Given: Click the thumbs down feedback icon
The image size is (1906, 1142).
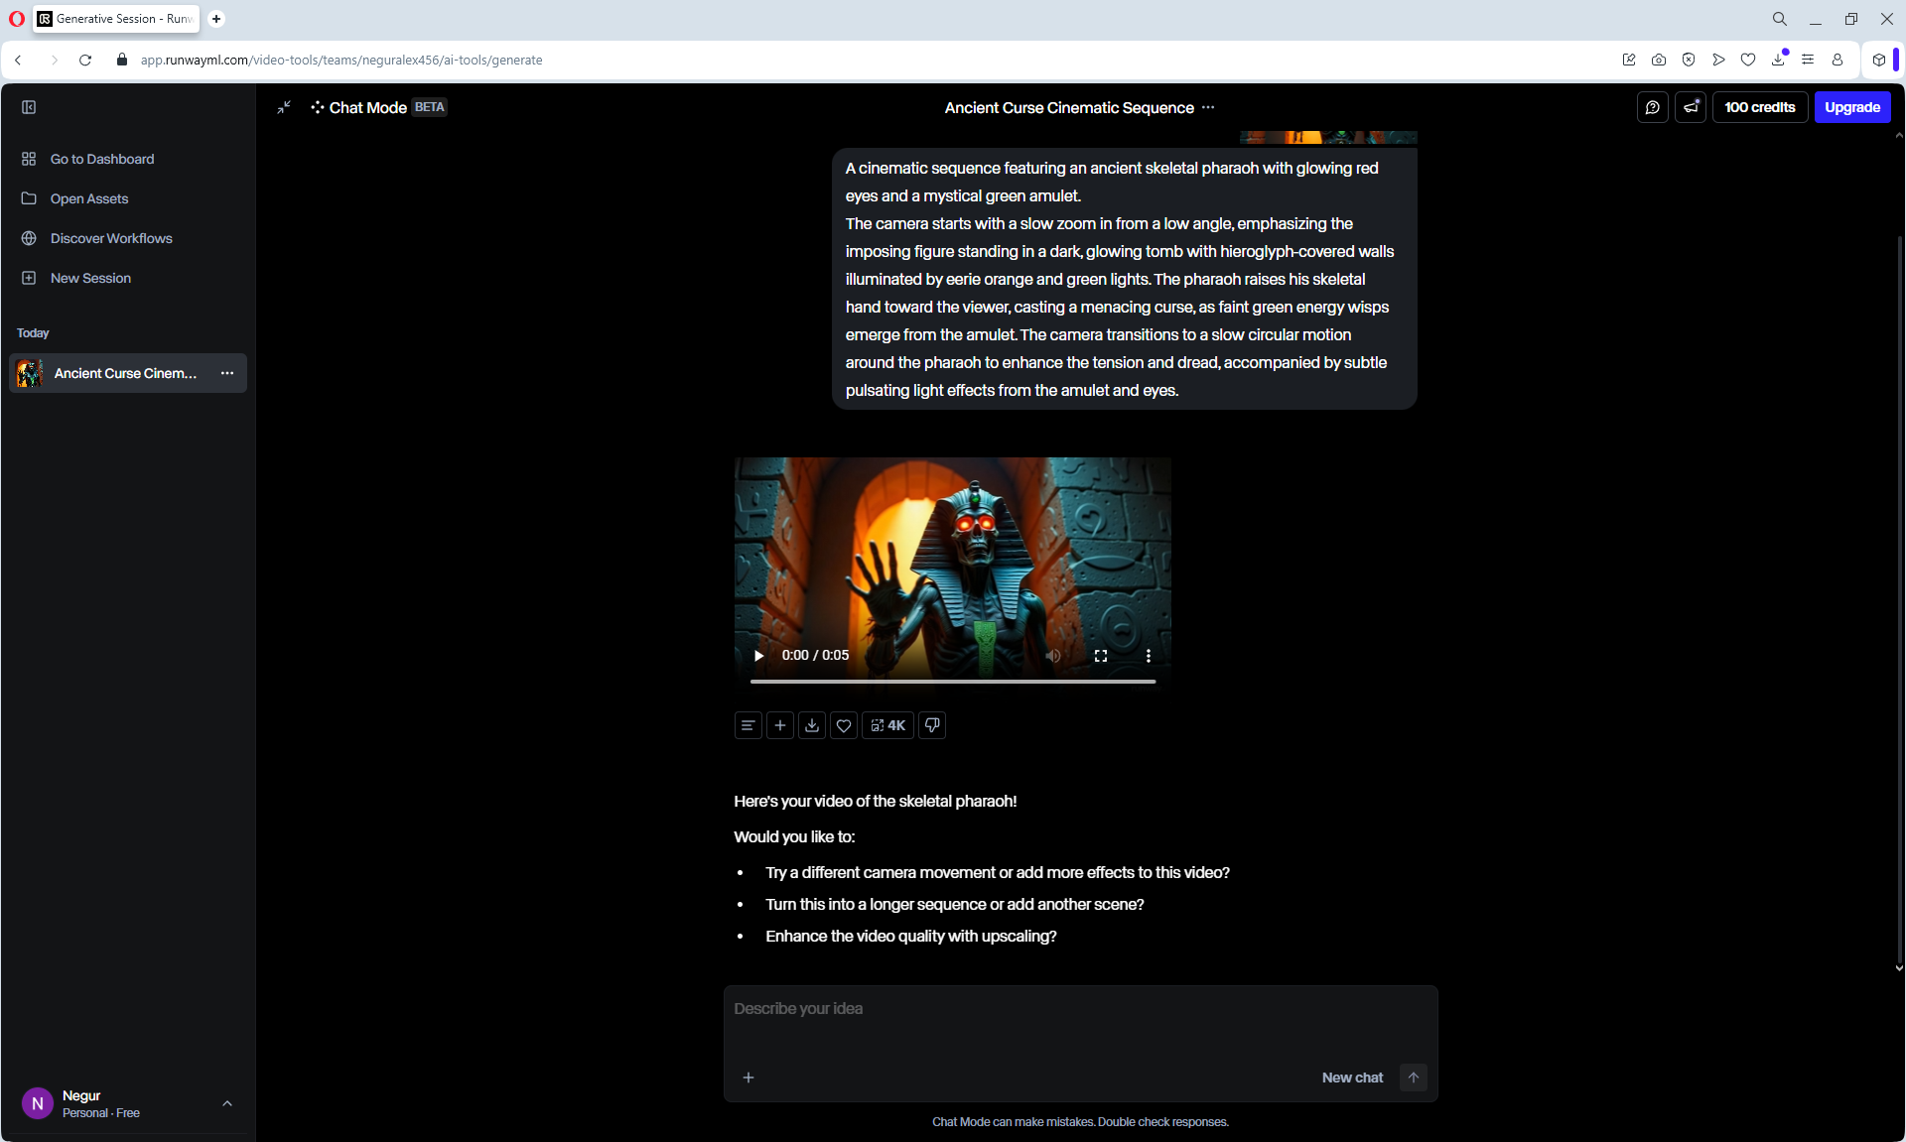Looking at the screenshot, I should pos(932,725).
